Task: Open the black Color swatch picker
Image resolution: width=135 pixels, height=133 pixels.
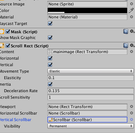Action: 87,10
